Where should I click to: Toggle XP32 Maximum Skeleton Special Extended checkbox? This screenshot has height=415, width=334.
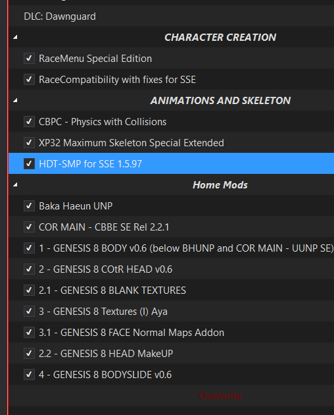[x=29, y=143]
